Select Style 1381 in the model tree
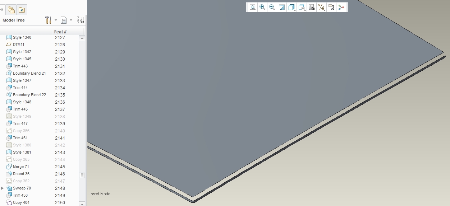The height and width of the screenshot is (206, 450). (x=22, y=152)
